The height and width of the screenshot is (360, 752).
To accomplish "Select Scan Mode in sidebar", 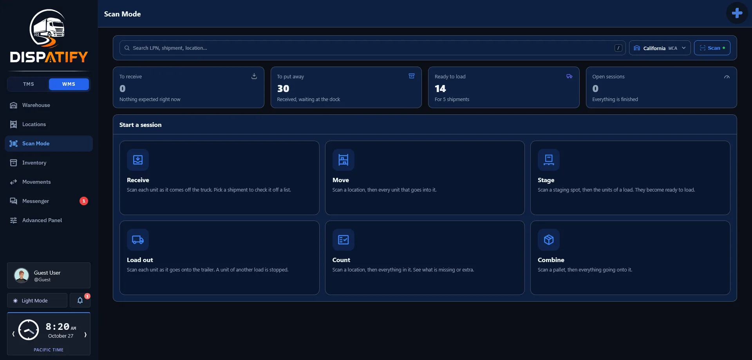I will point(49,143).
